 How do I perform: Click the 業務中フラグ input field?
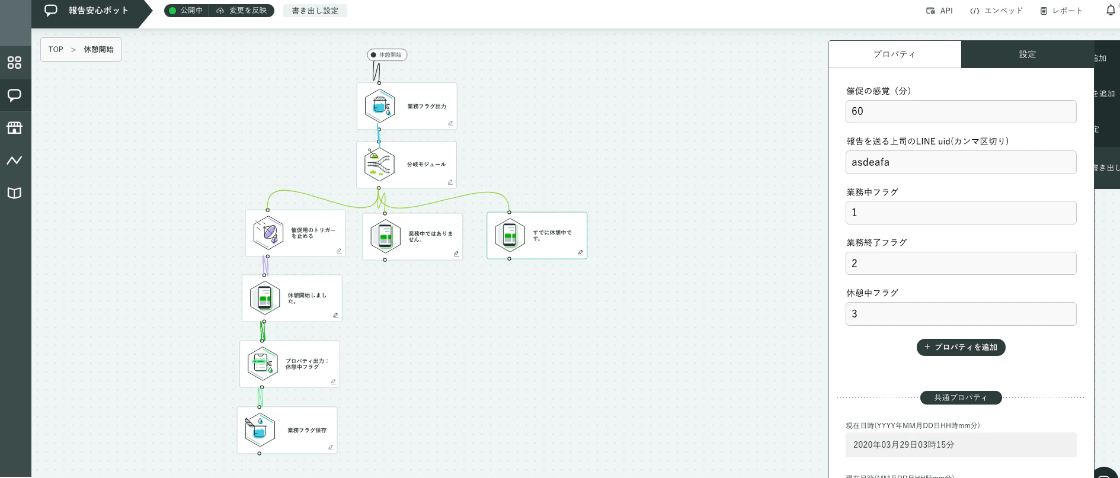coord(961,213)
